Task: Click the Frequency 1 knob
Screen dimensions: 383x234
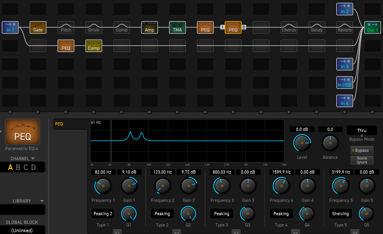Action: point(103,186)
